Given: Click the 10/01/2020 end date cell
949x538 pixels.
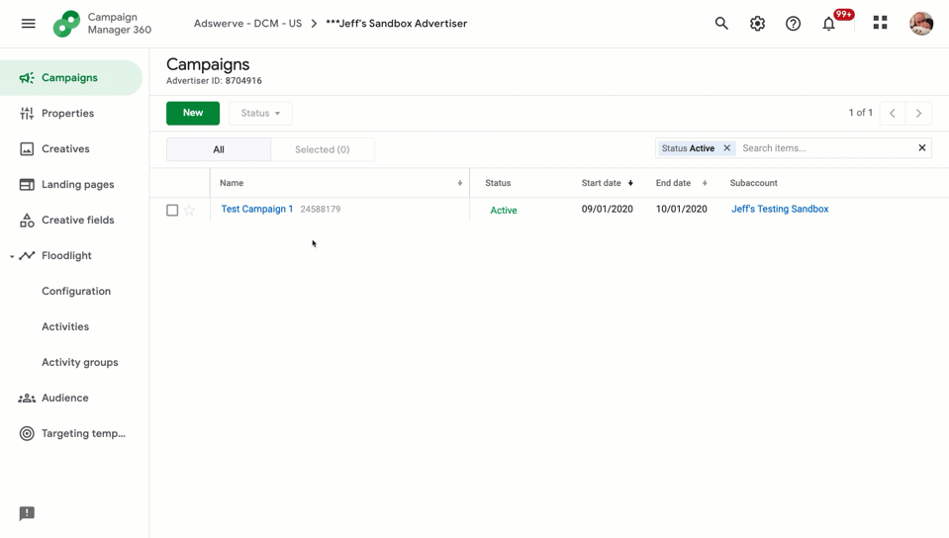Looking at the screenshot, I should pos(682,209).
